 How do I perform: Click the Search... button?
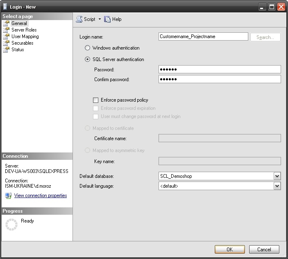[265, 37]
